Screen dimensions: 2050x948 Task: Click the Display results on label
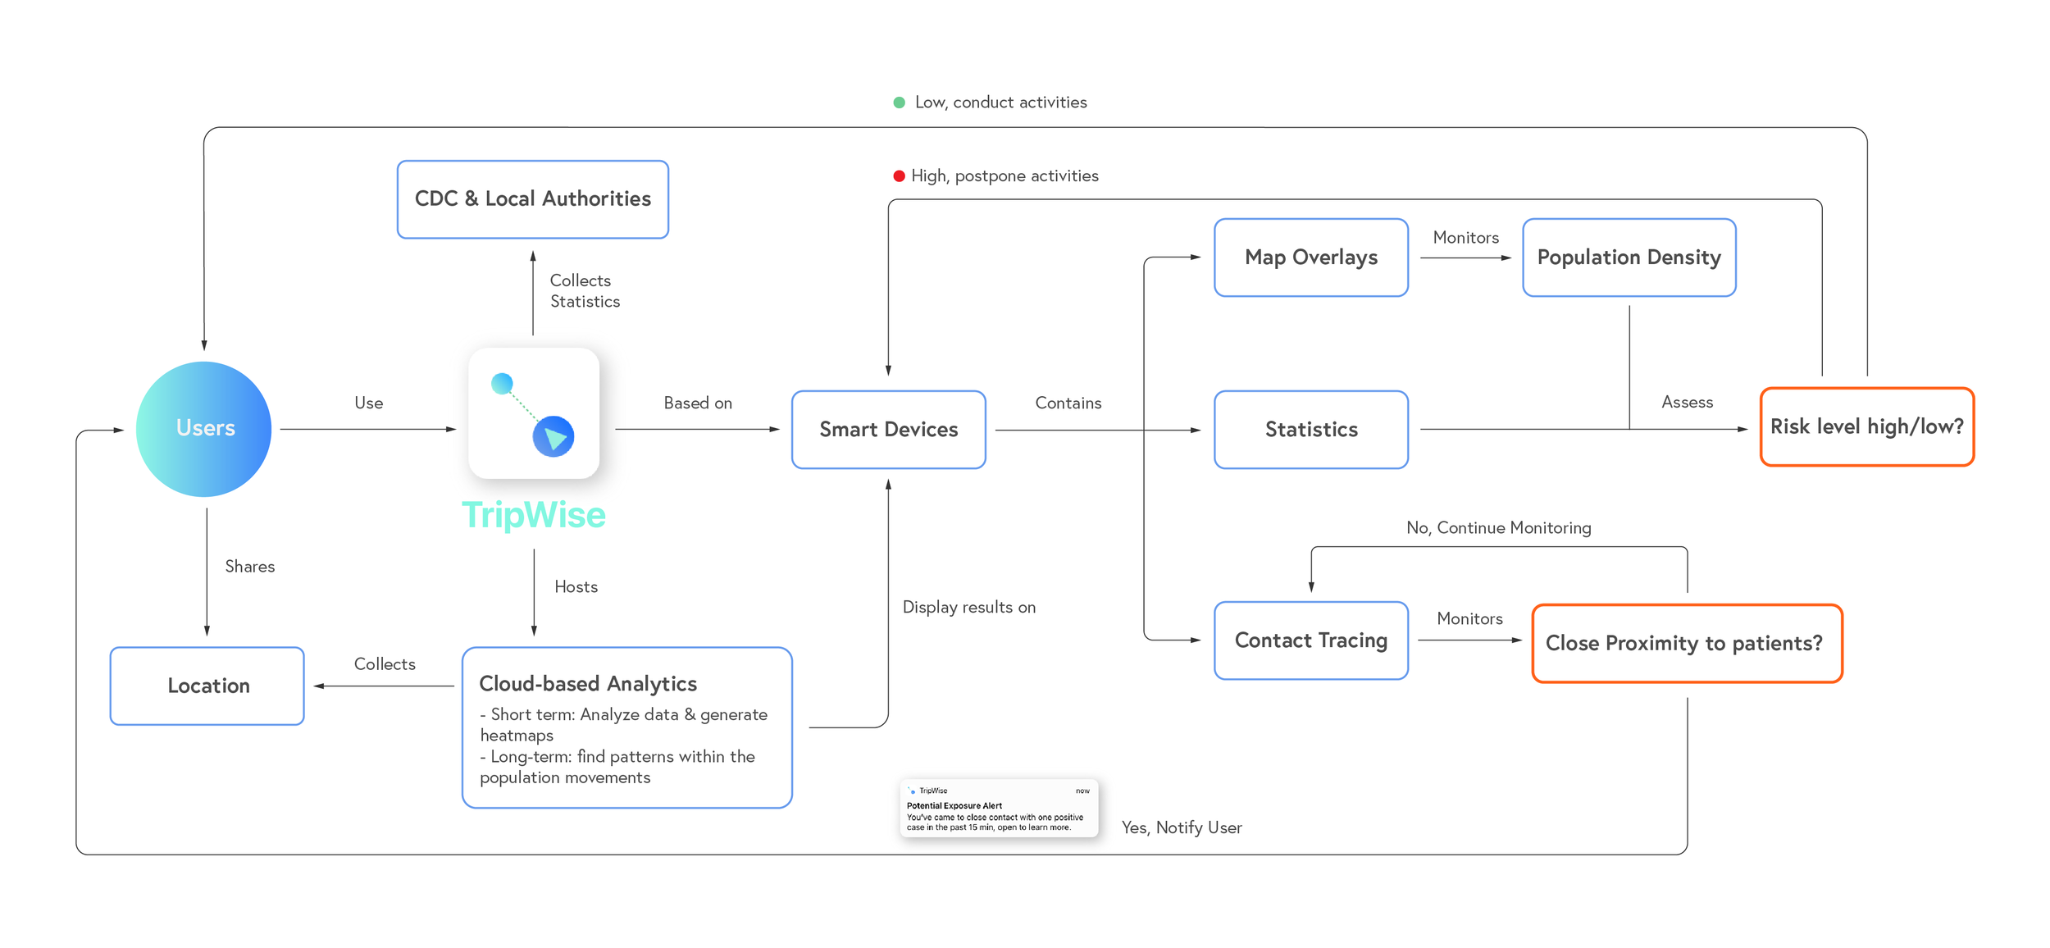pos(968,608)
